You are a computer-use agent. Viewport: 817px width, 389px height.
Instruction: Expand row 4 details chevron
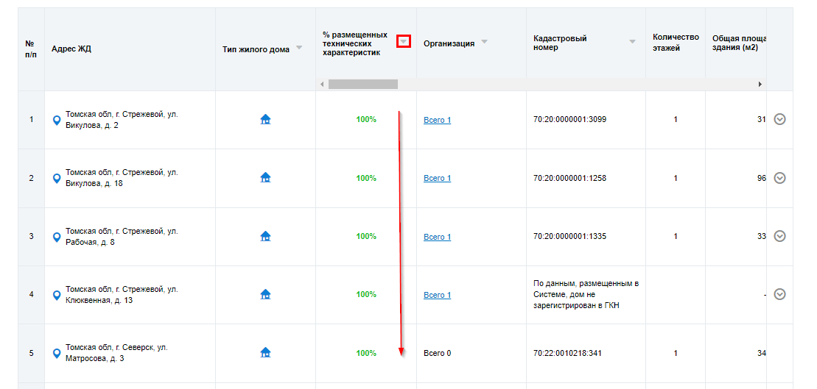pyautogui.click(x=780, y=294)
